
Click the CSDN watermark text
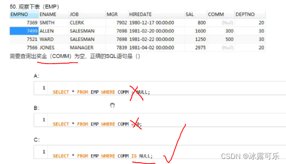(x=250, y=156)
